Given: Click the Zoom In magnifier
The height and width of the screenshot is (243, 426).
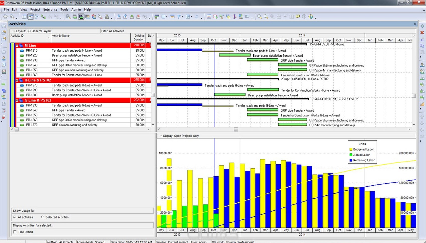Looking at the screenshot, I should click(260, 17).
